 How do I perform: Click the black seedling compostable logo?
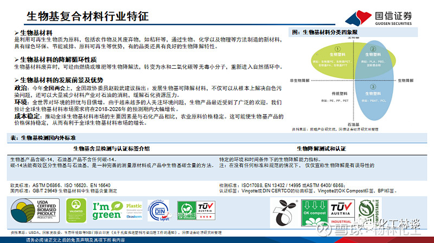click(284, 213)
